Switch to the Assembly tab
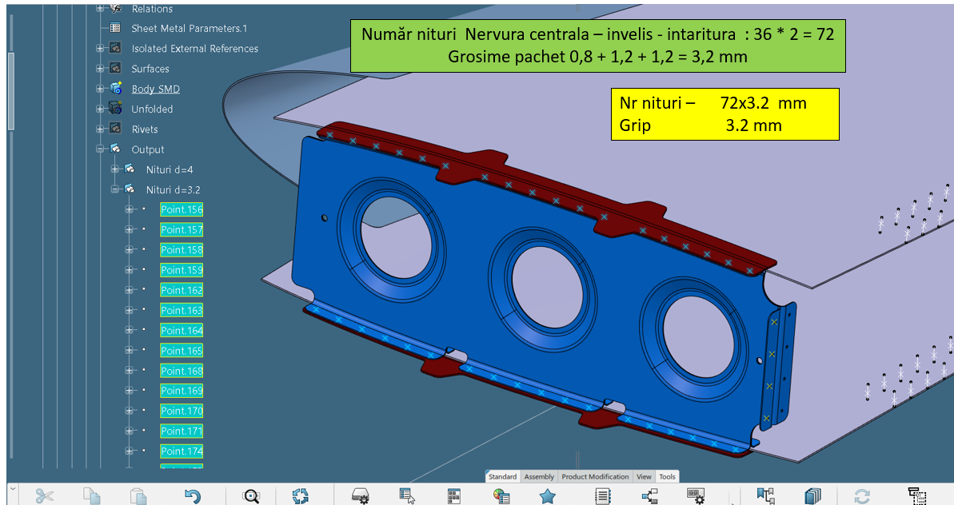Viewport: 954px width, 505px height. click(x=539, y=477)
